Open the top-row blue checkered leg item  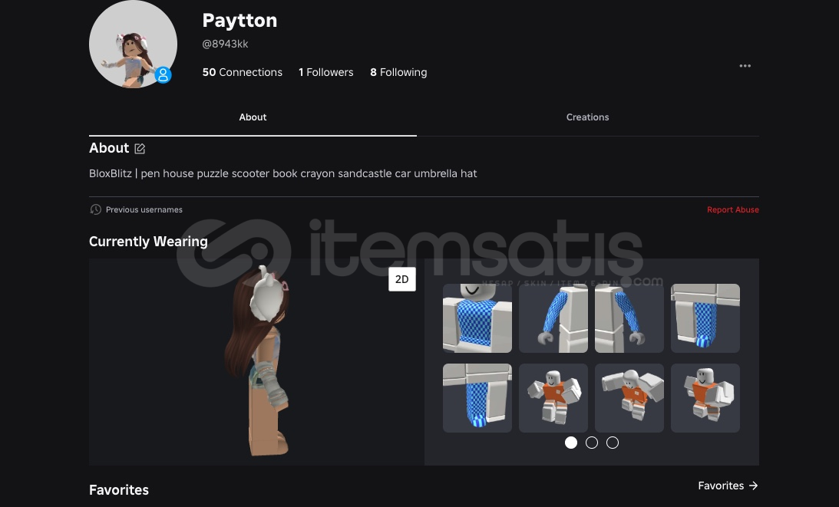click(705, 318)
